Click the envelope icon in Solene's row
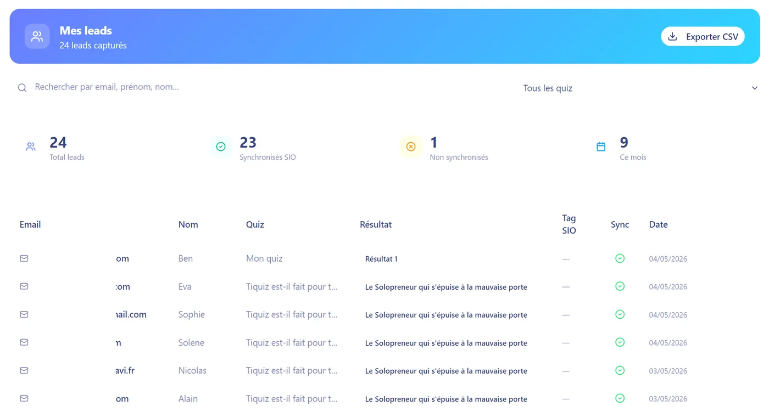 (24, 342)
